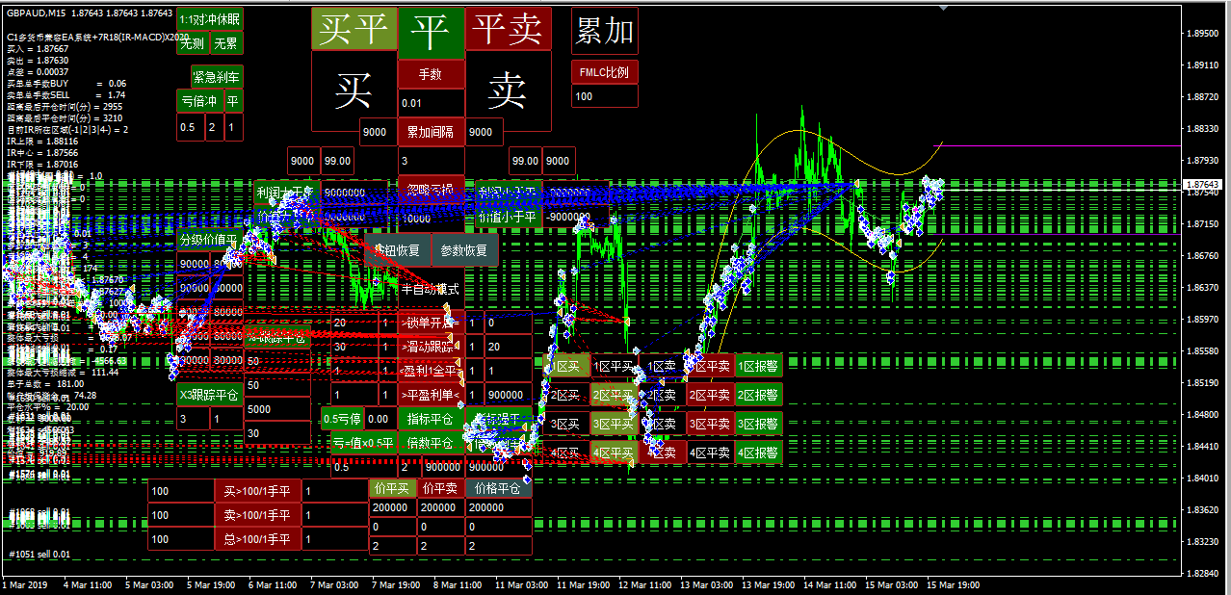Enable the 1区报警 zone alert
Viewport: 1231px width, 595px height.
pyautogui.click(x=758, y=366)
